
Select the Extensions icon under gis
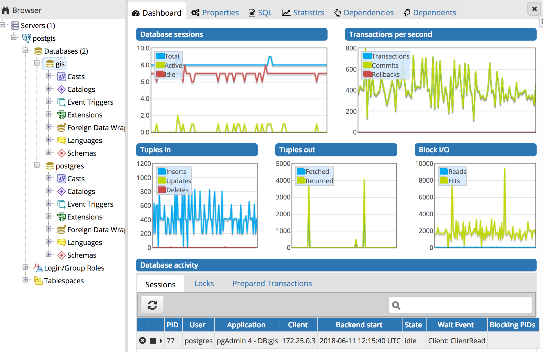pyautogui.click(x=61, y=115)
